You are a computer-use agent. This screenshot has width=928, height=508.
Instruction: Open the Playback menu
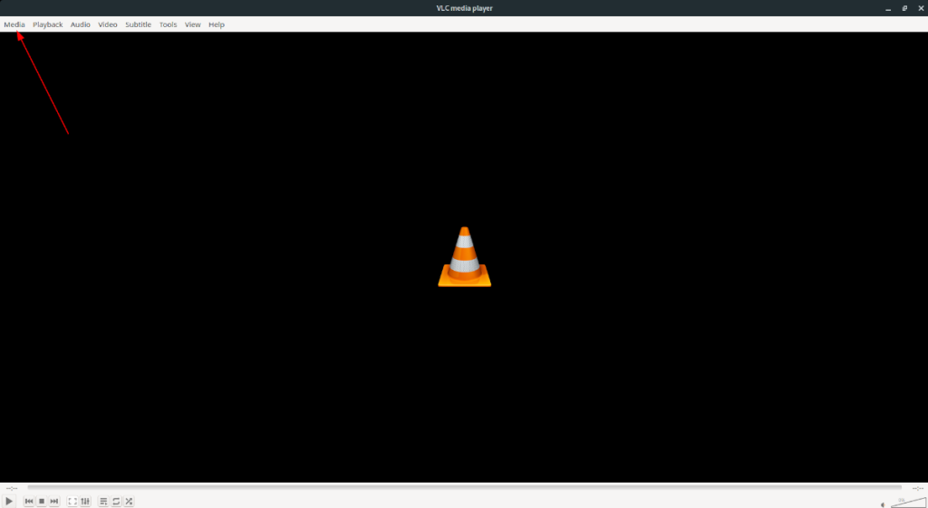click(47, 24)
